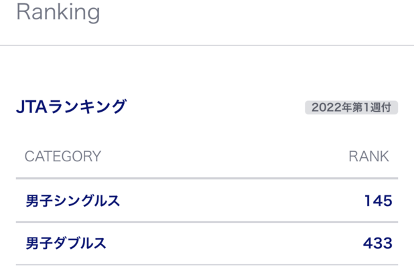The width and height of the screenshot is (414, 279).
Task: Click the letters JTA in the section title
Action: pyautogui.click(x=29, y=106)
